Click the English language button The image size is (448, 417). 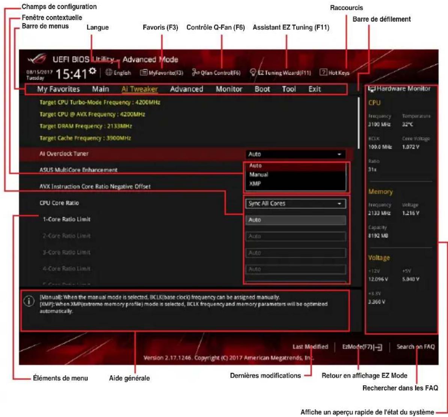(x=118, y=73)
